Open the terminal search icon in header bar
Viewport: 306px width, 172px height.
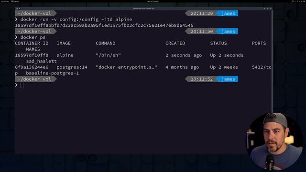pyautogui.click(x=264, y=9)
